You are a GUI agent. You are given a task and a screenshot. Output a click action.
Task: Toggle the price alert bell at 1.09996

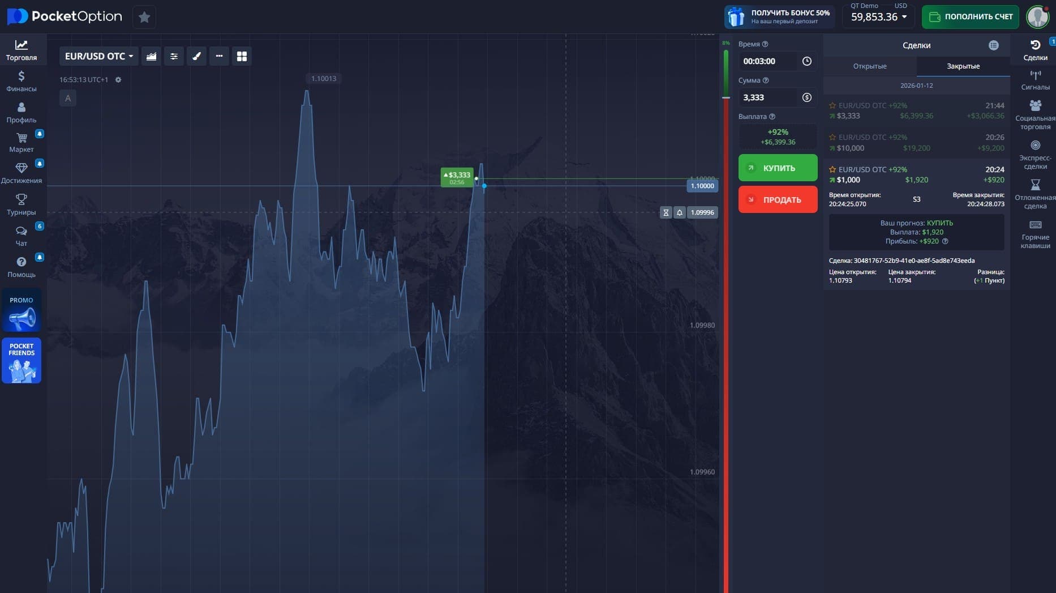point(680,212)
